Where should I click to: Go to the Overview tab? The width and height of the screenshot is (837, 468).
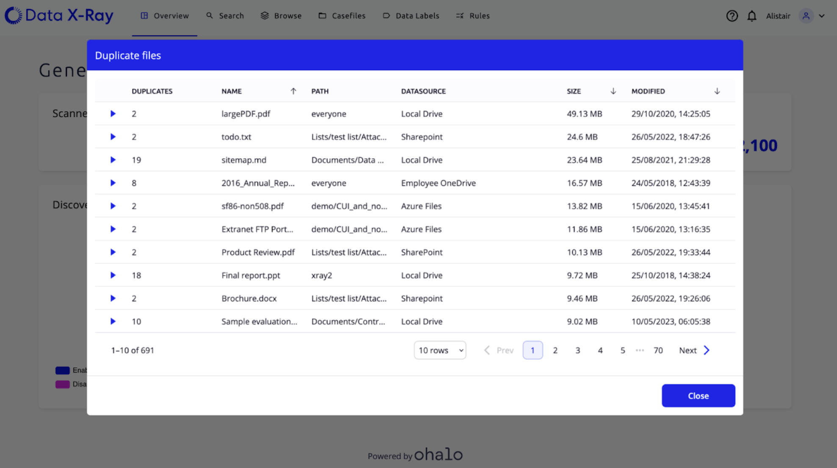(x=165, y=16)
